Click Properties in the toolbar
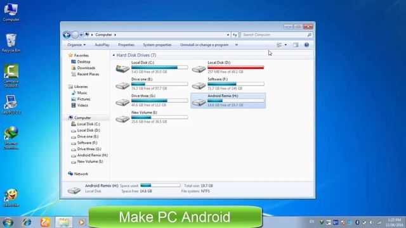Viewport: 406px width, 228px height. tap(126, 45)
